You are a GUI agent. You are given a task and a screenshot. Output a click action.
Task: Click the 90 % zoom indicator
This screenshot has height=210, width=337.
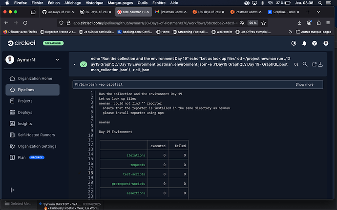(x=253, y=23)
